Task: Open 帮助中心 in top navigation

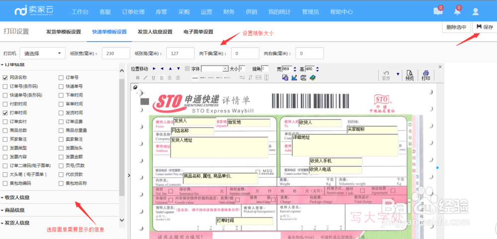Action: pos(341,12)
